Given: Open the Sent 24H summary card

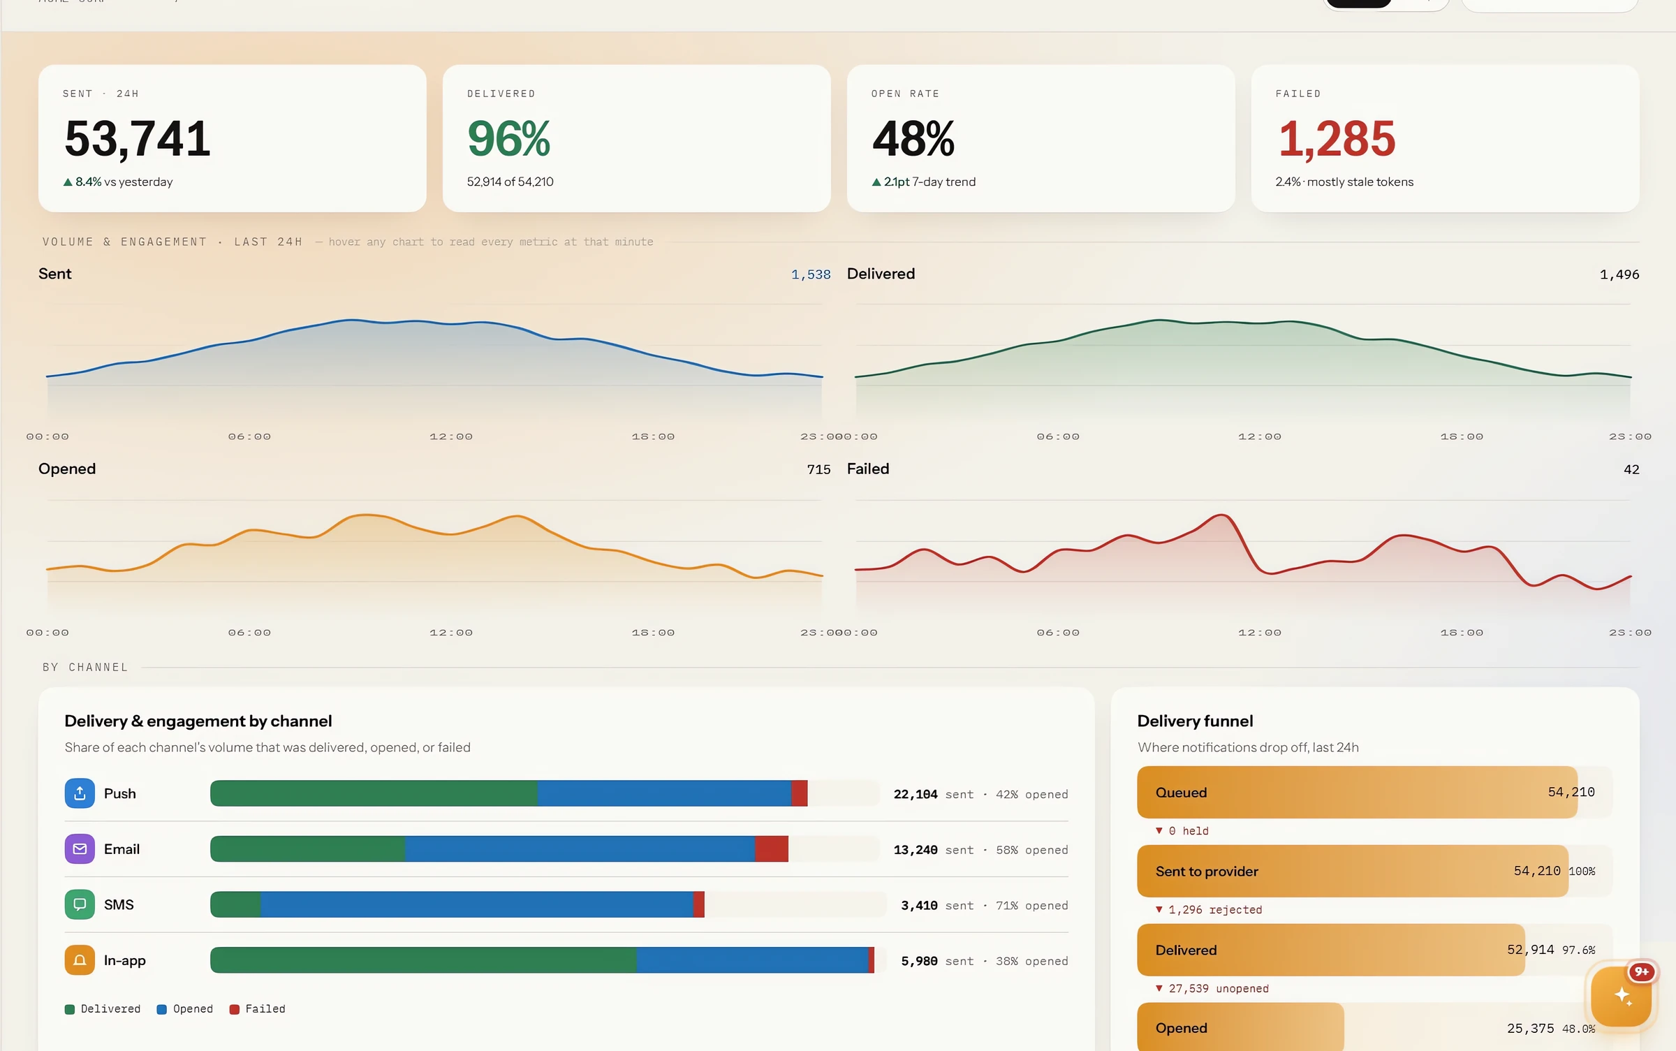Looking at the screenshot, I should coord(233,138).
